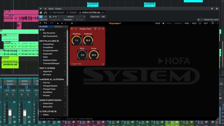Screen dimensions: 224x126
Task: Select A setting slot
Action: tap(58, 23)
